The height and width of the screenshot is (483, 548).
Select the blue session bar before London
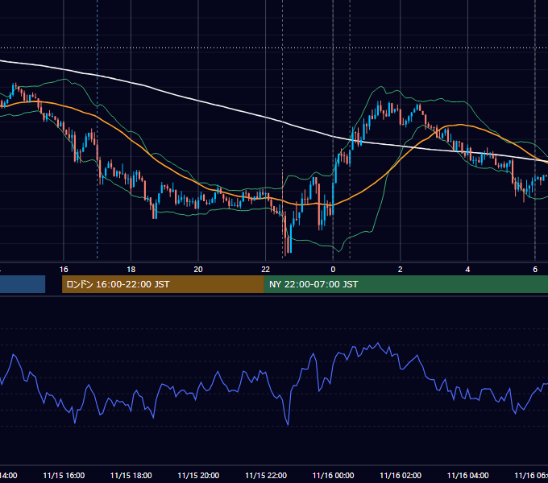[23, 284]
